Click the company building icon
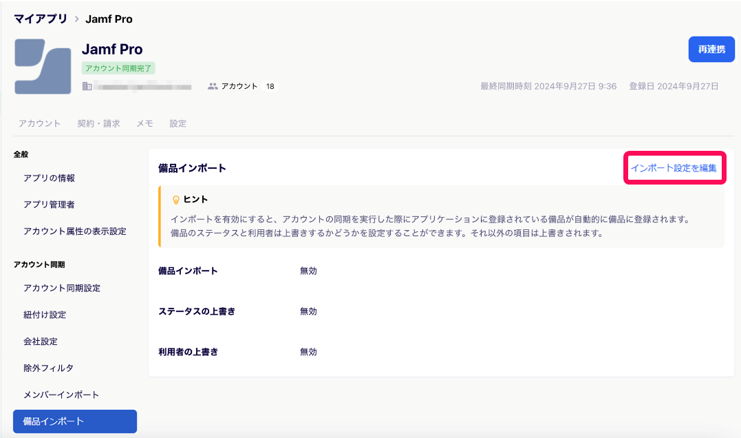This screenshot has height=438, width=741. coord(87,86)
